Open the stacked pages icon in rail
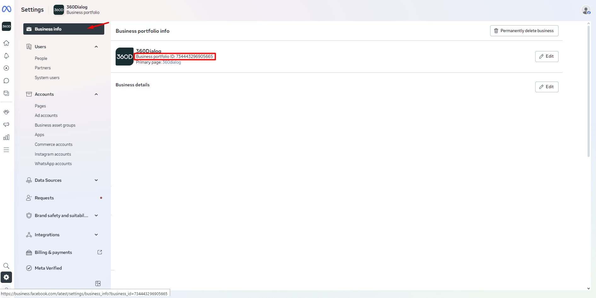This screenshot has height=298, width=596. (x=6, y=93)
